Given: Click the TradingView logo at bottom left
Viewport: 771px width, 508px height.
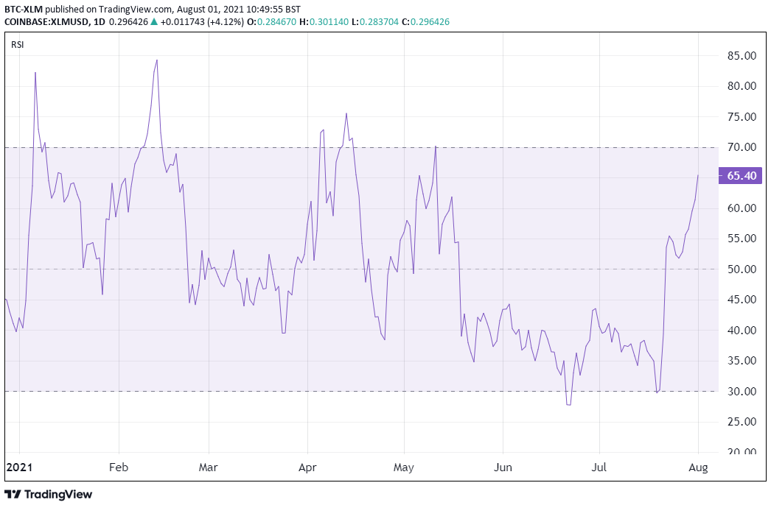Looking at the screenshot, I should (x=48, y=494).
